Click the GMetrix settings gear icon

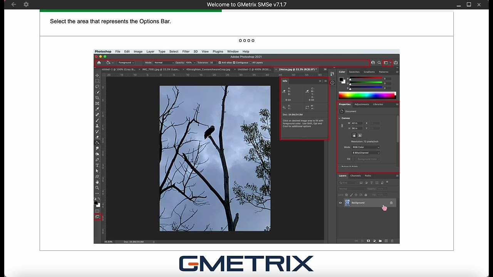tap(26, 5)
